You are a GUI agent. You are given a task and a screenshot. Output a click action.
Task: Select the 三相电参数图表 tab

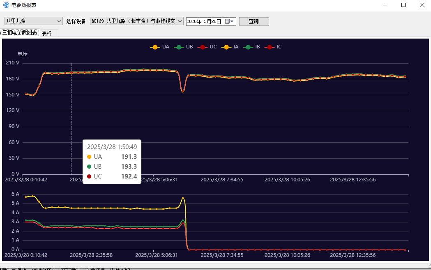(19, 33)
